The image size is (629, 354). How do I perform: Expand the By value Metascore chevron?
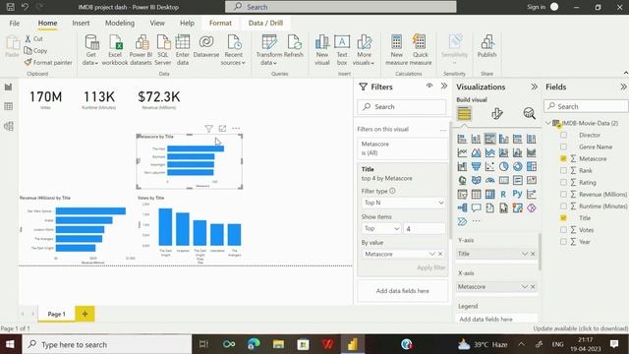coord(432,254)
